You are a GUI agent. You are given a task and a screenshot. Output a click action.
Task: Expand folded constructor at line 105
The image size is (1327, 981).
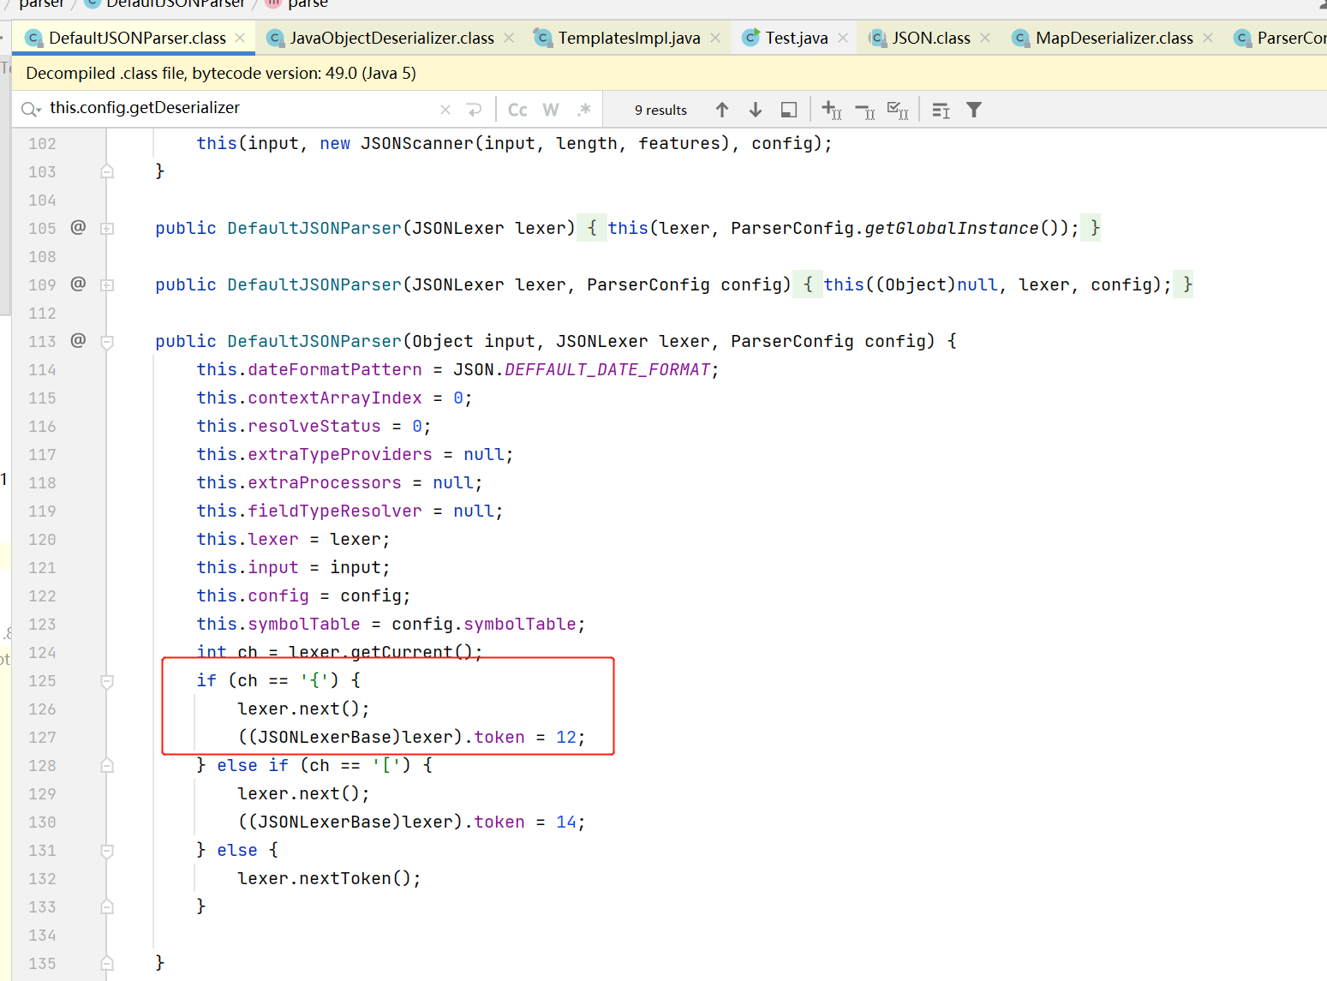[x=107, y=229]
